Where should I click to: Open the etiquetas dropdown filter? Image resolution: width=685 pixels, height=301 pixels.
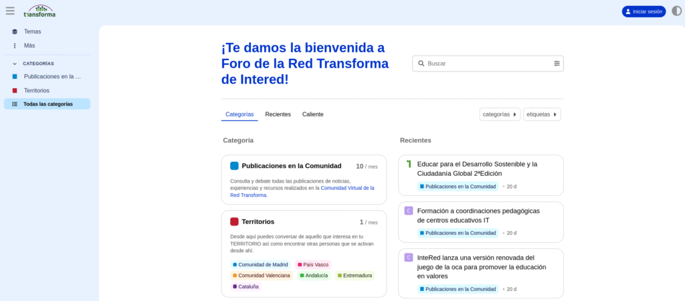point(542,114)
